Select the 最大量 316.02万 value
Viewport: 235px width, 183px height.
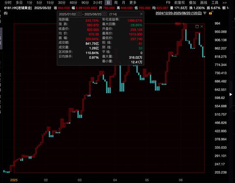pos(135,58)
